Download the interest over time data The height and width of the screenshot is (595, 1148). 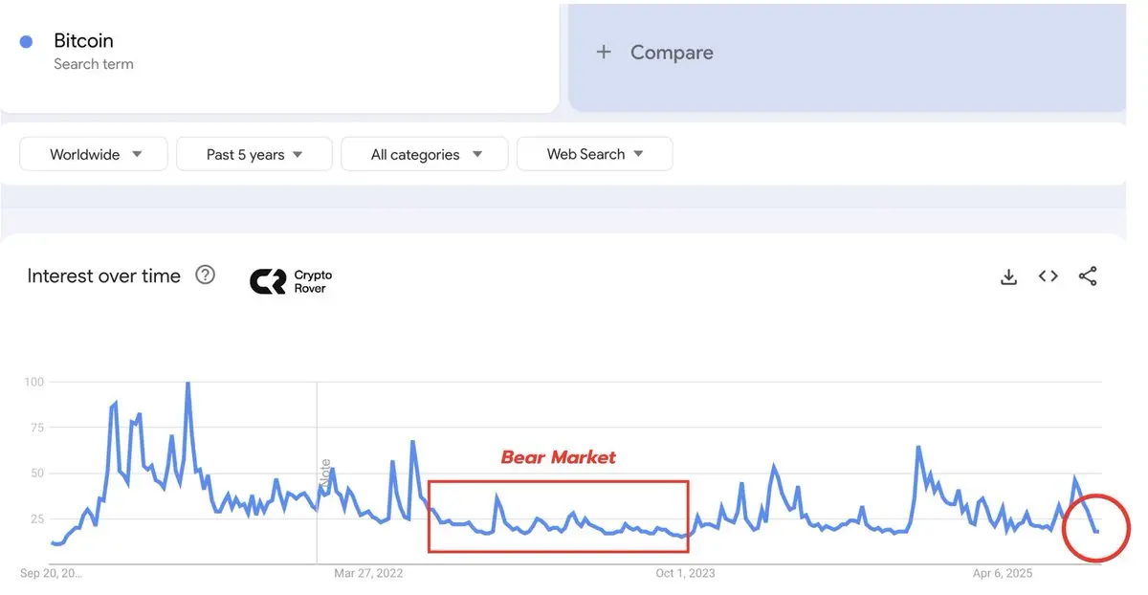(x=1008, y=276)
